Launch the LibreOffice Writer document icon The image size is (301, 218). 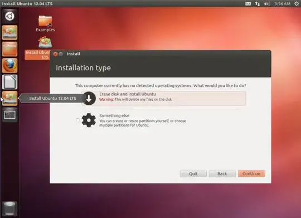click(x=9, y=82)
